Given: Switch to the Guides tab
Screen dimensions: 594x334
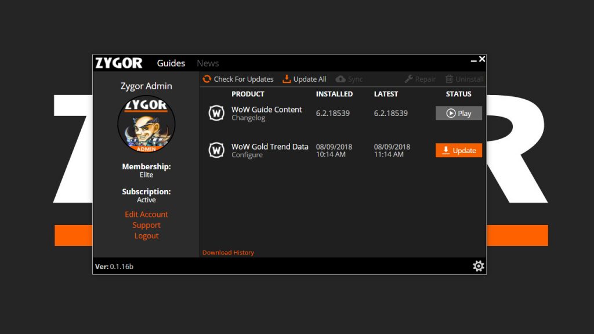Looking at the screenshot, I should (x=171, y=63).
